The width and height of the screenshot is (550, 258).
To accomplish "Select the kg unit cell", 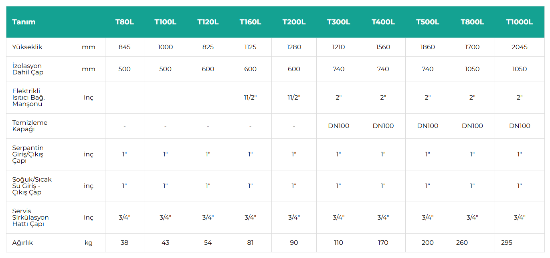I will [x=89, y=243].
